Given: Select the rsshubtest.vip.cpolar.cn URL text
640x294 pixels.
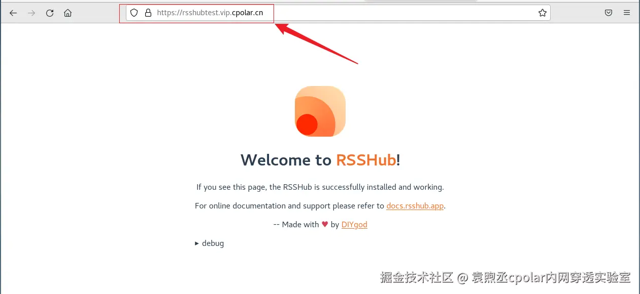Looking at the screenshot, I should click(210, 13).
